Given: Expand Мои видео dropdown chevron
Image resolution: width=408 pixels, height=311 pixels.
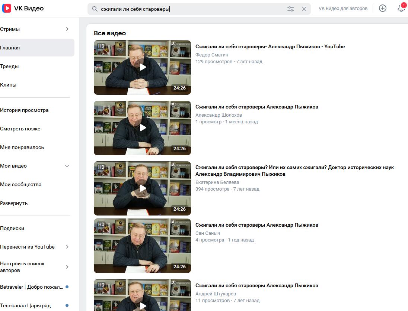Looking at the screenshot, I should [67, 166].
